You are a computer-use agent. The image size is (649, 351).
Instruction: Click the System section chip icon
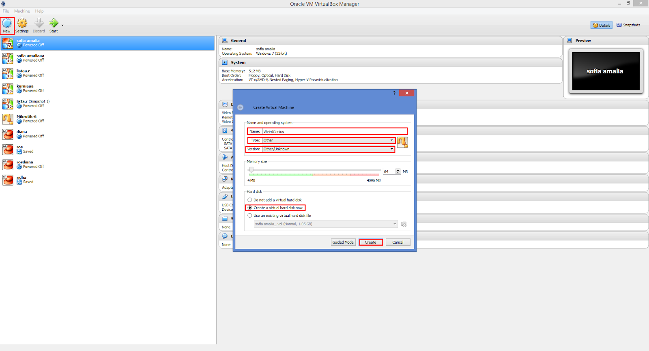tap(225, 62)
